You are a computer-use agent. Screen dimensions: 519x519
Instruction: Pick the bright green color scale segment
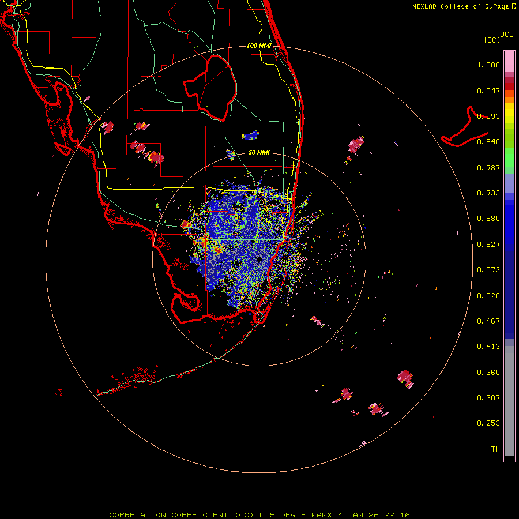coord(509,157)
